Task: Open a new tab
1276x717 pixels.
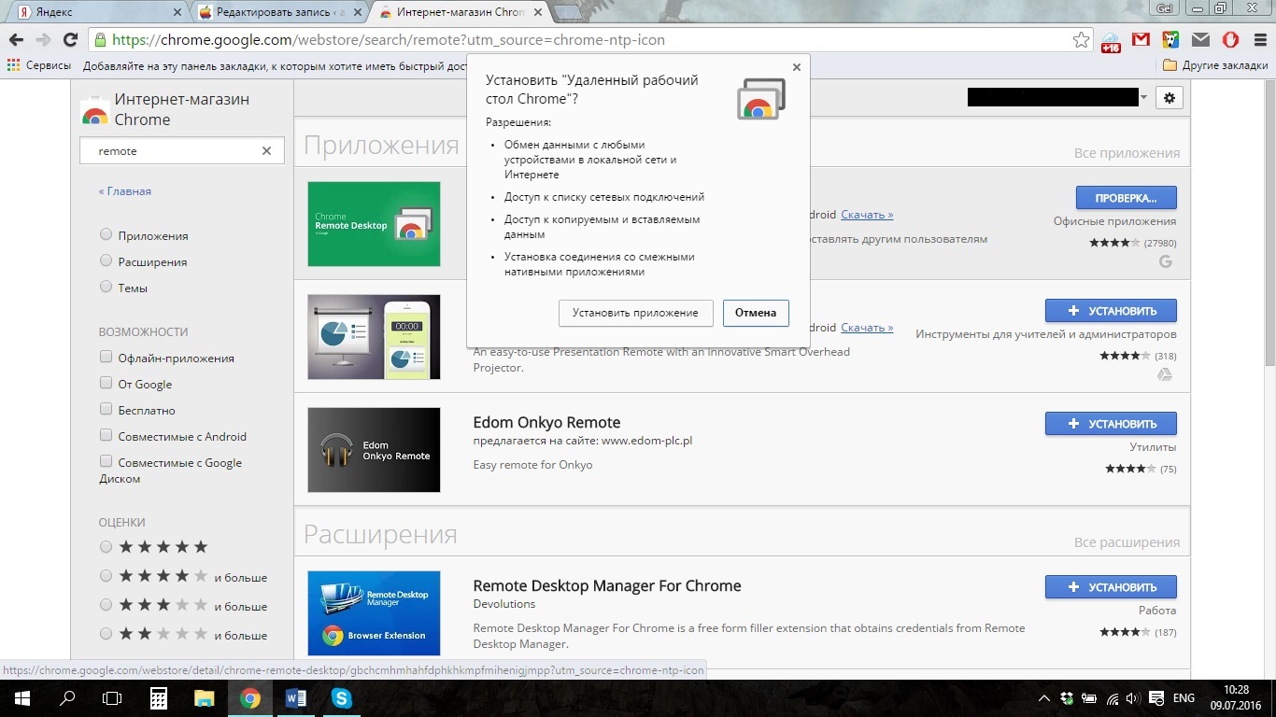Action: (567, 12)
